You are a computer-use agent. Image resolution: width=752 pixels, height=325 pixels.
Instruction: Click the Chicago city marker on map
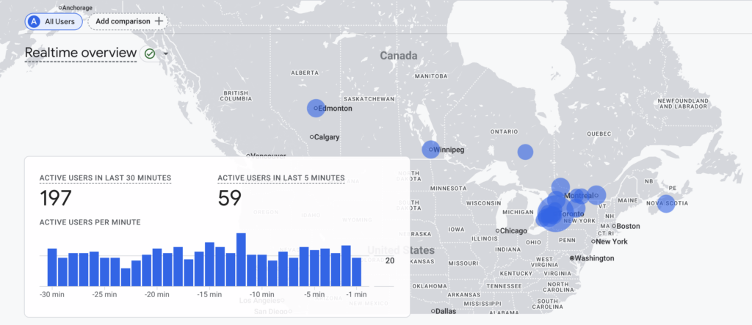pos(498,230)
